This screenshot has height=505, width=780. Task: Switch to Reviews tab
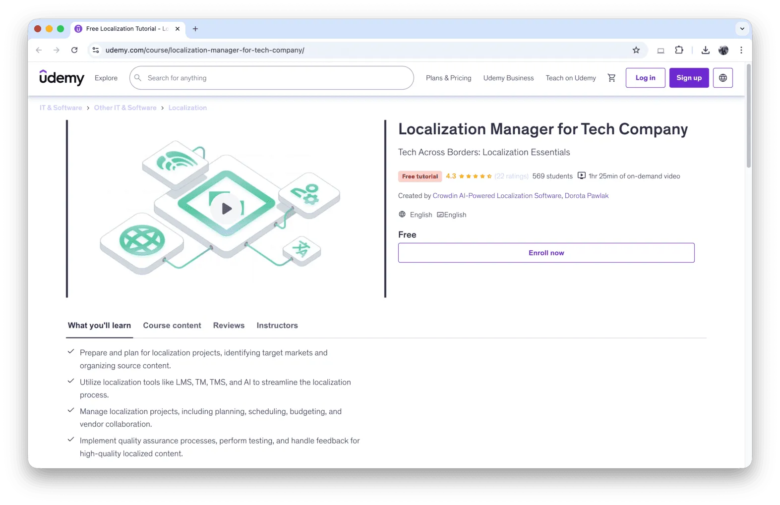click(229, 326)
